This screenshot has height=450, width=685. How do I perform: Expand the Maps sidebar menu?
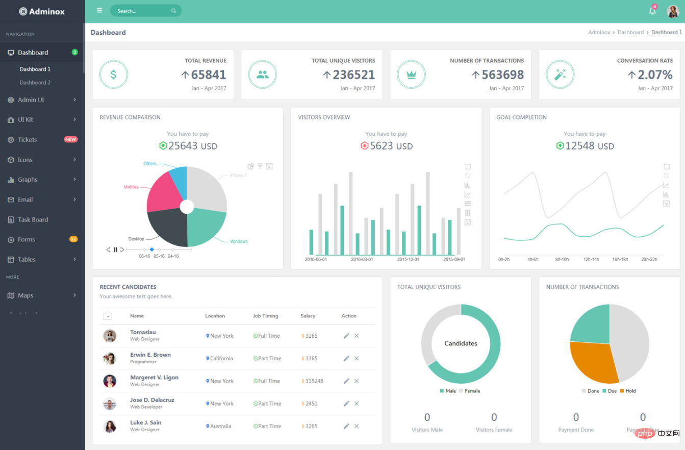[42, 295]
